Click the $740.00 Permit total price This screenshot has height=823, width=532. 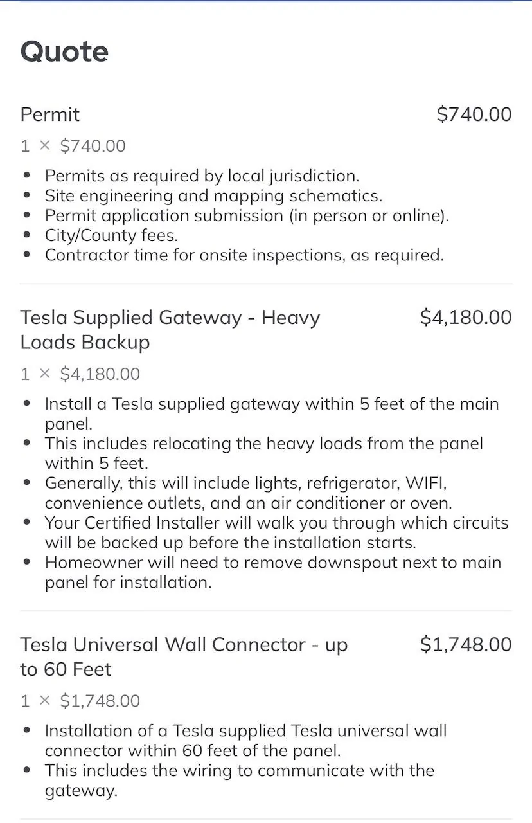click(x=474, y=114)
